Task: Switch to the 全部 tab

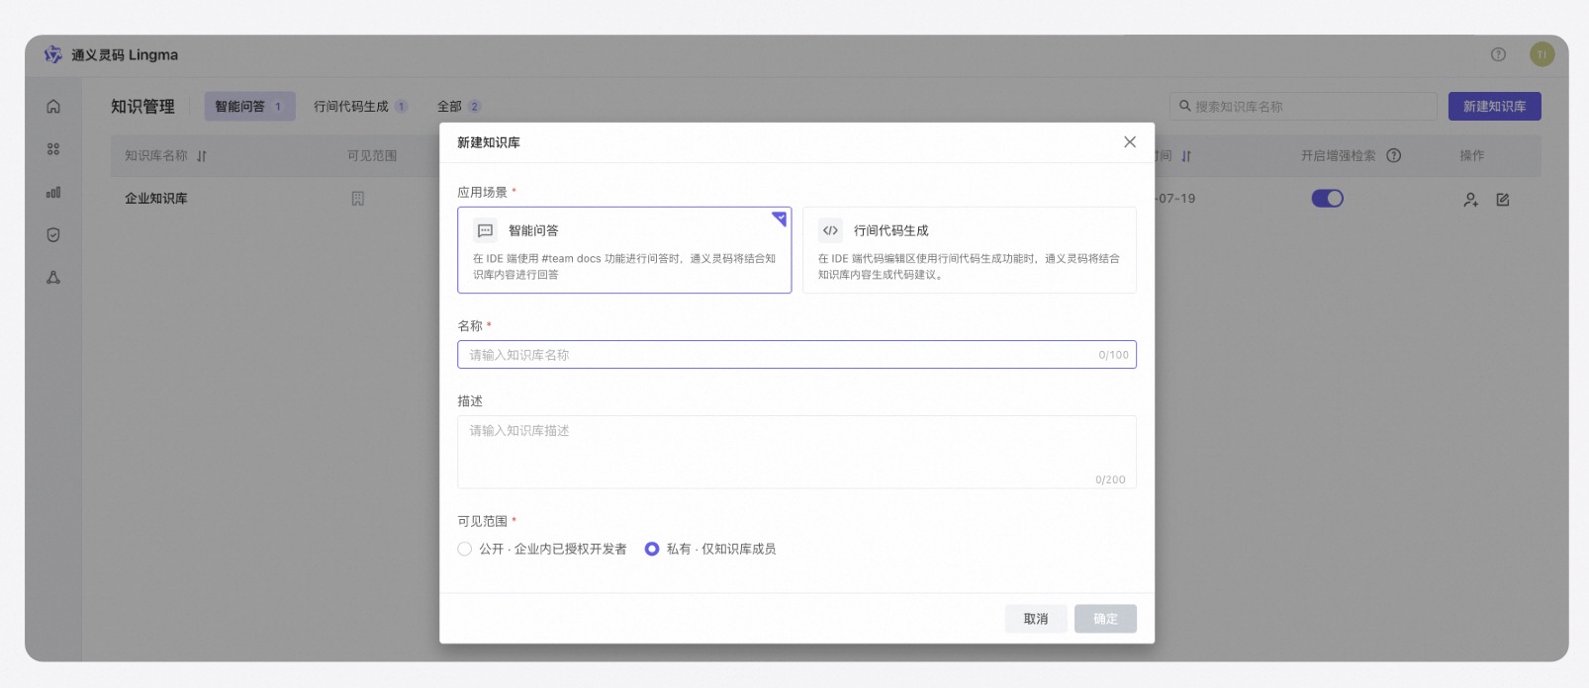Action: click(459, 107)
